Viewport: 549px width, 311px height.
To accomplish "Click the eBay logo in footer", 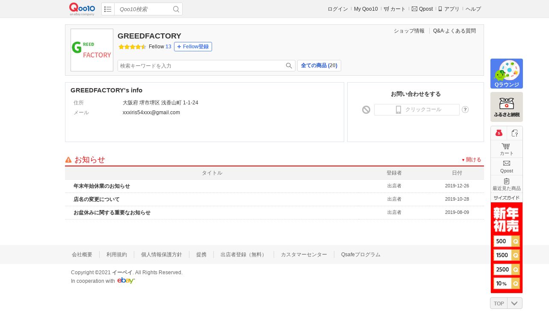I will click(x=126, y=281).
